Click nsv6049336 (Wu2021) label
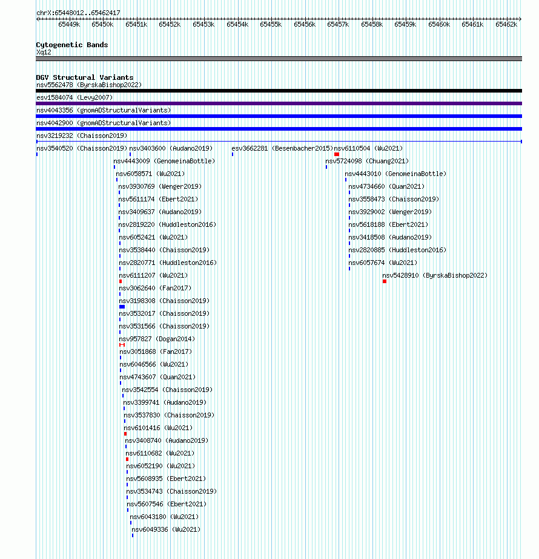This screenshot has height=559, width=539. pos(166,530)
